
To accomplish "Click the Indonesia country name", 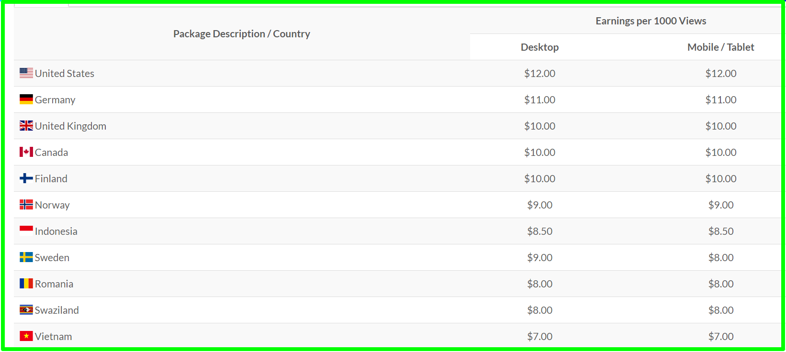I will 56,231.
